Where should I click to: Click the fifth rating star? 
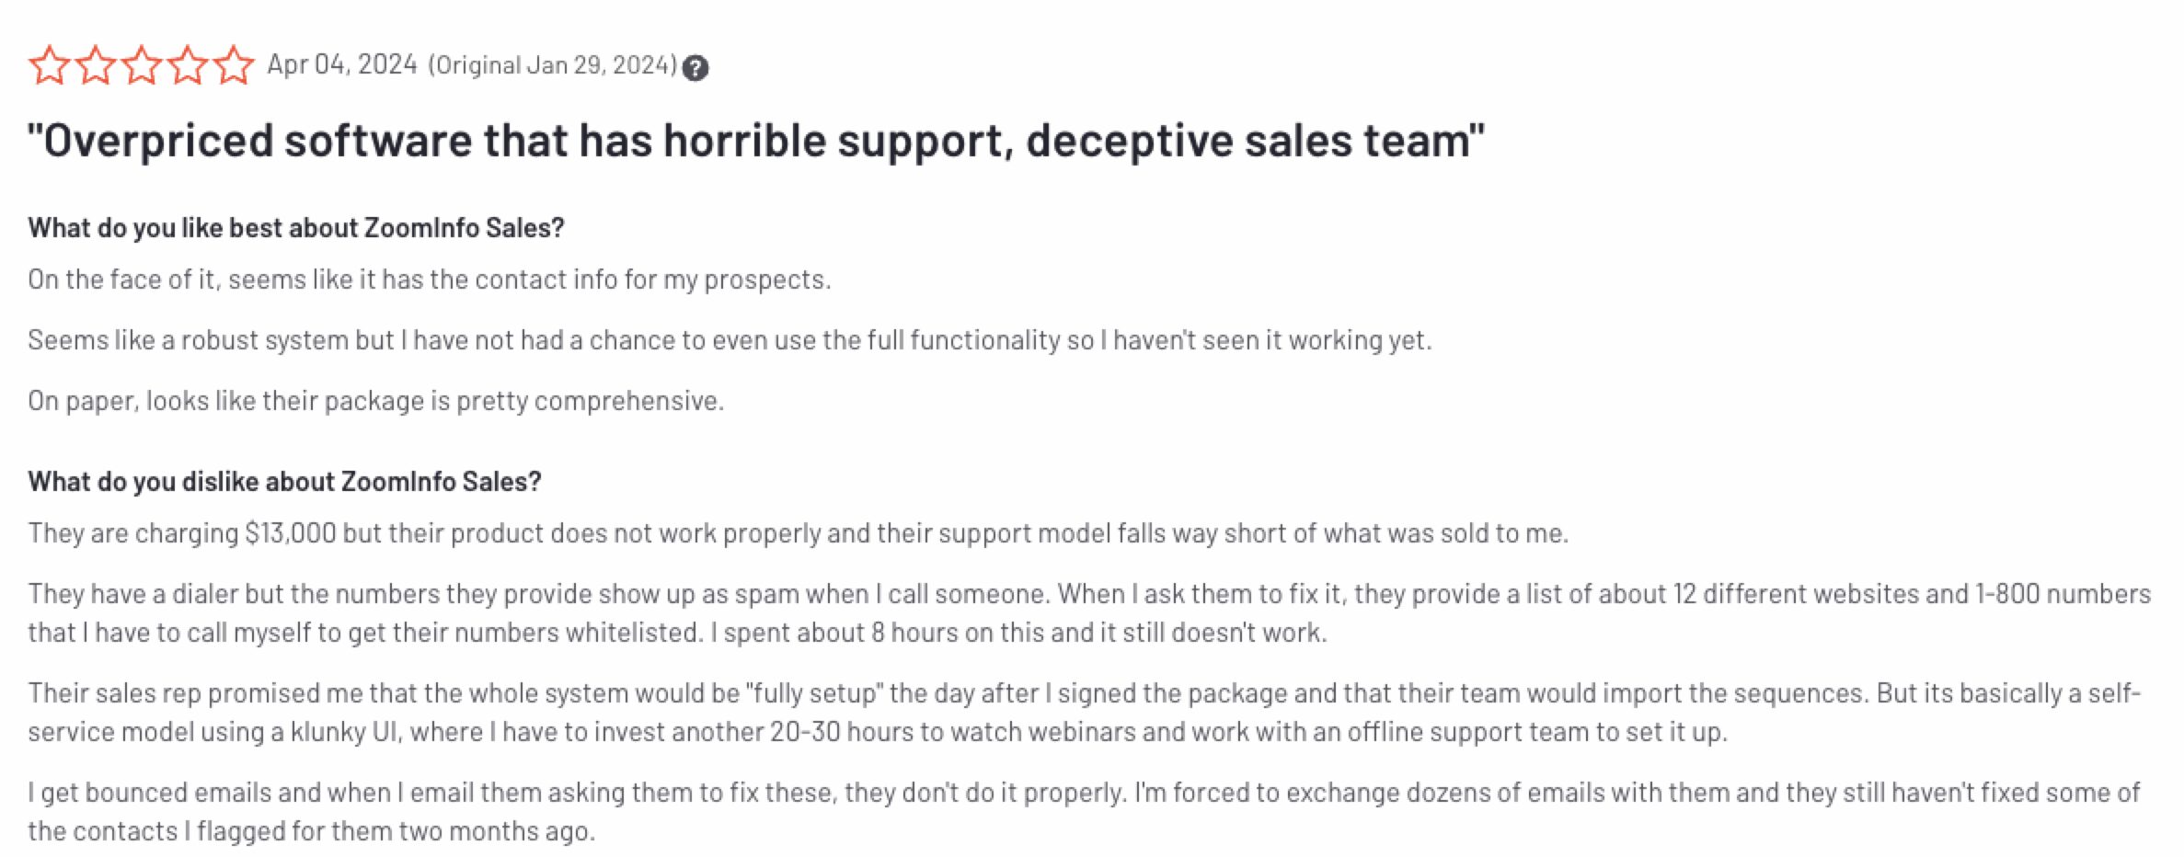click(234, 65)
